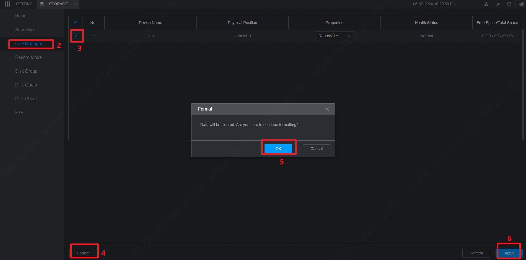Click the disk icon on STORAGE tab
Image resolution: width=526 pixels, height=260 pixels.
pyautogui.click(x=42, y=4)
